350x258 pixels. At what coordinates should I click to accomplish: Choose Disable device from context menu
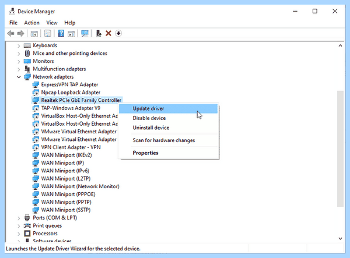pyautogui.click(x=169, y=118)
